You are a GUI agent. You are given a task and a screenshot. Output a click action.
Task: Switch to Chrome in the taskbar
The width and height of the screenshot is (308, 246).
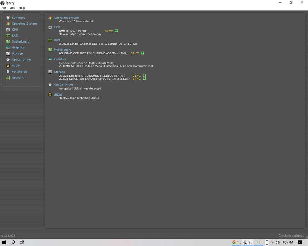point(237,242)
